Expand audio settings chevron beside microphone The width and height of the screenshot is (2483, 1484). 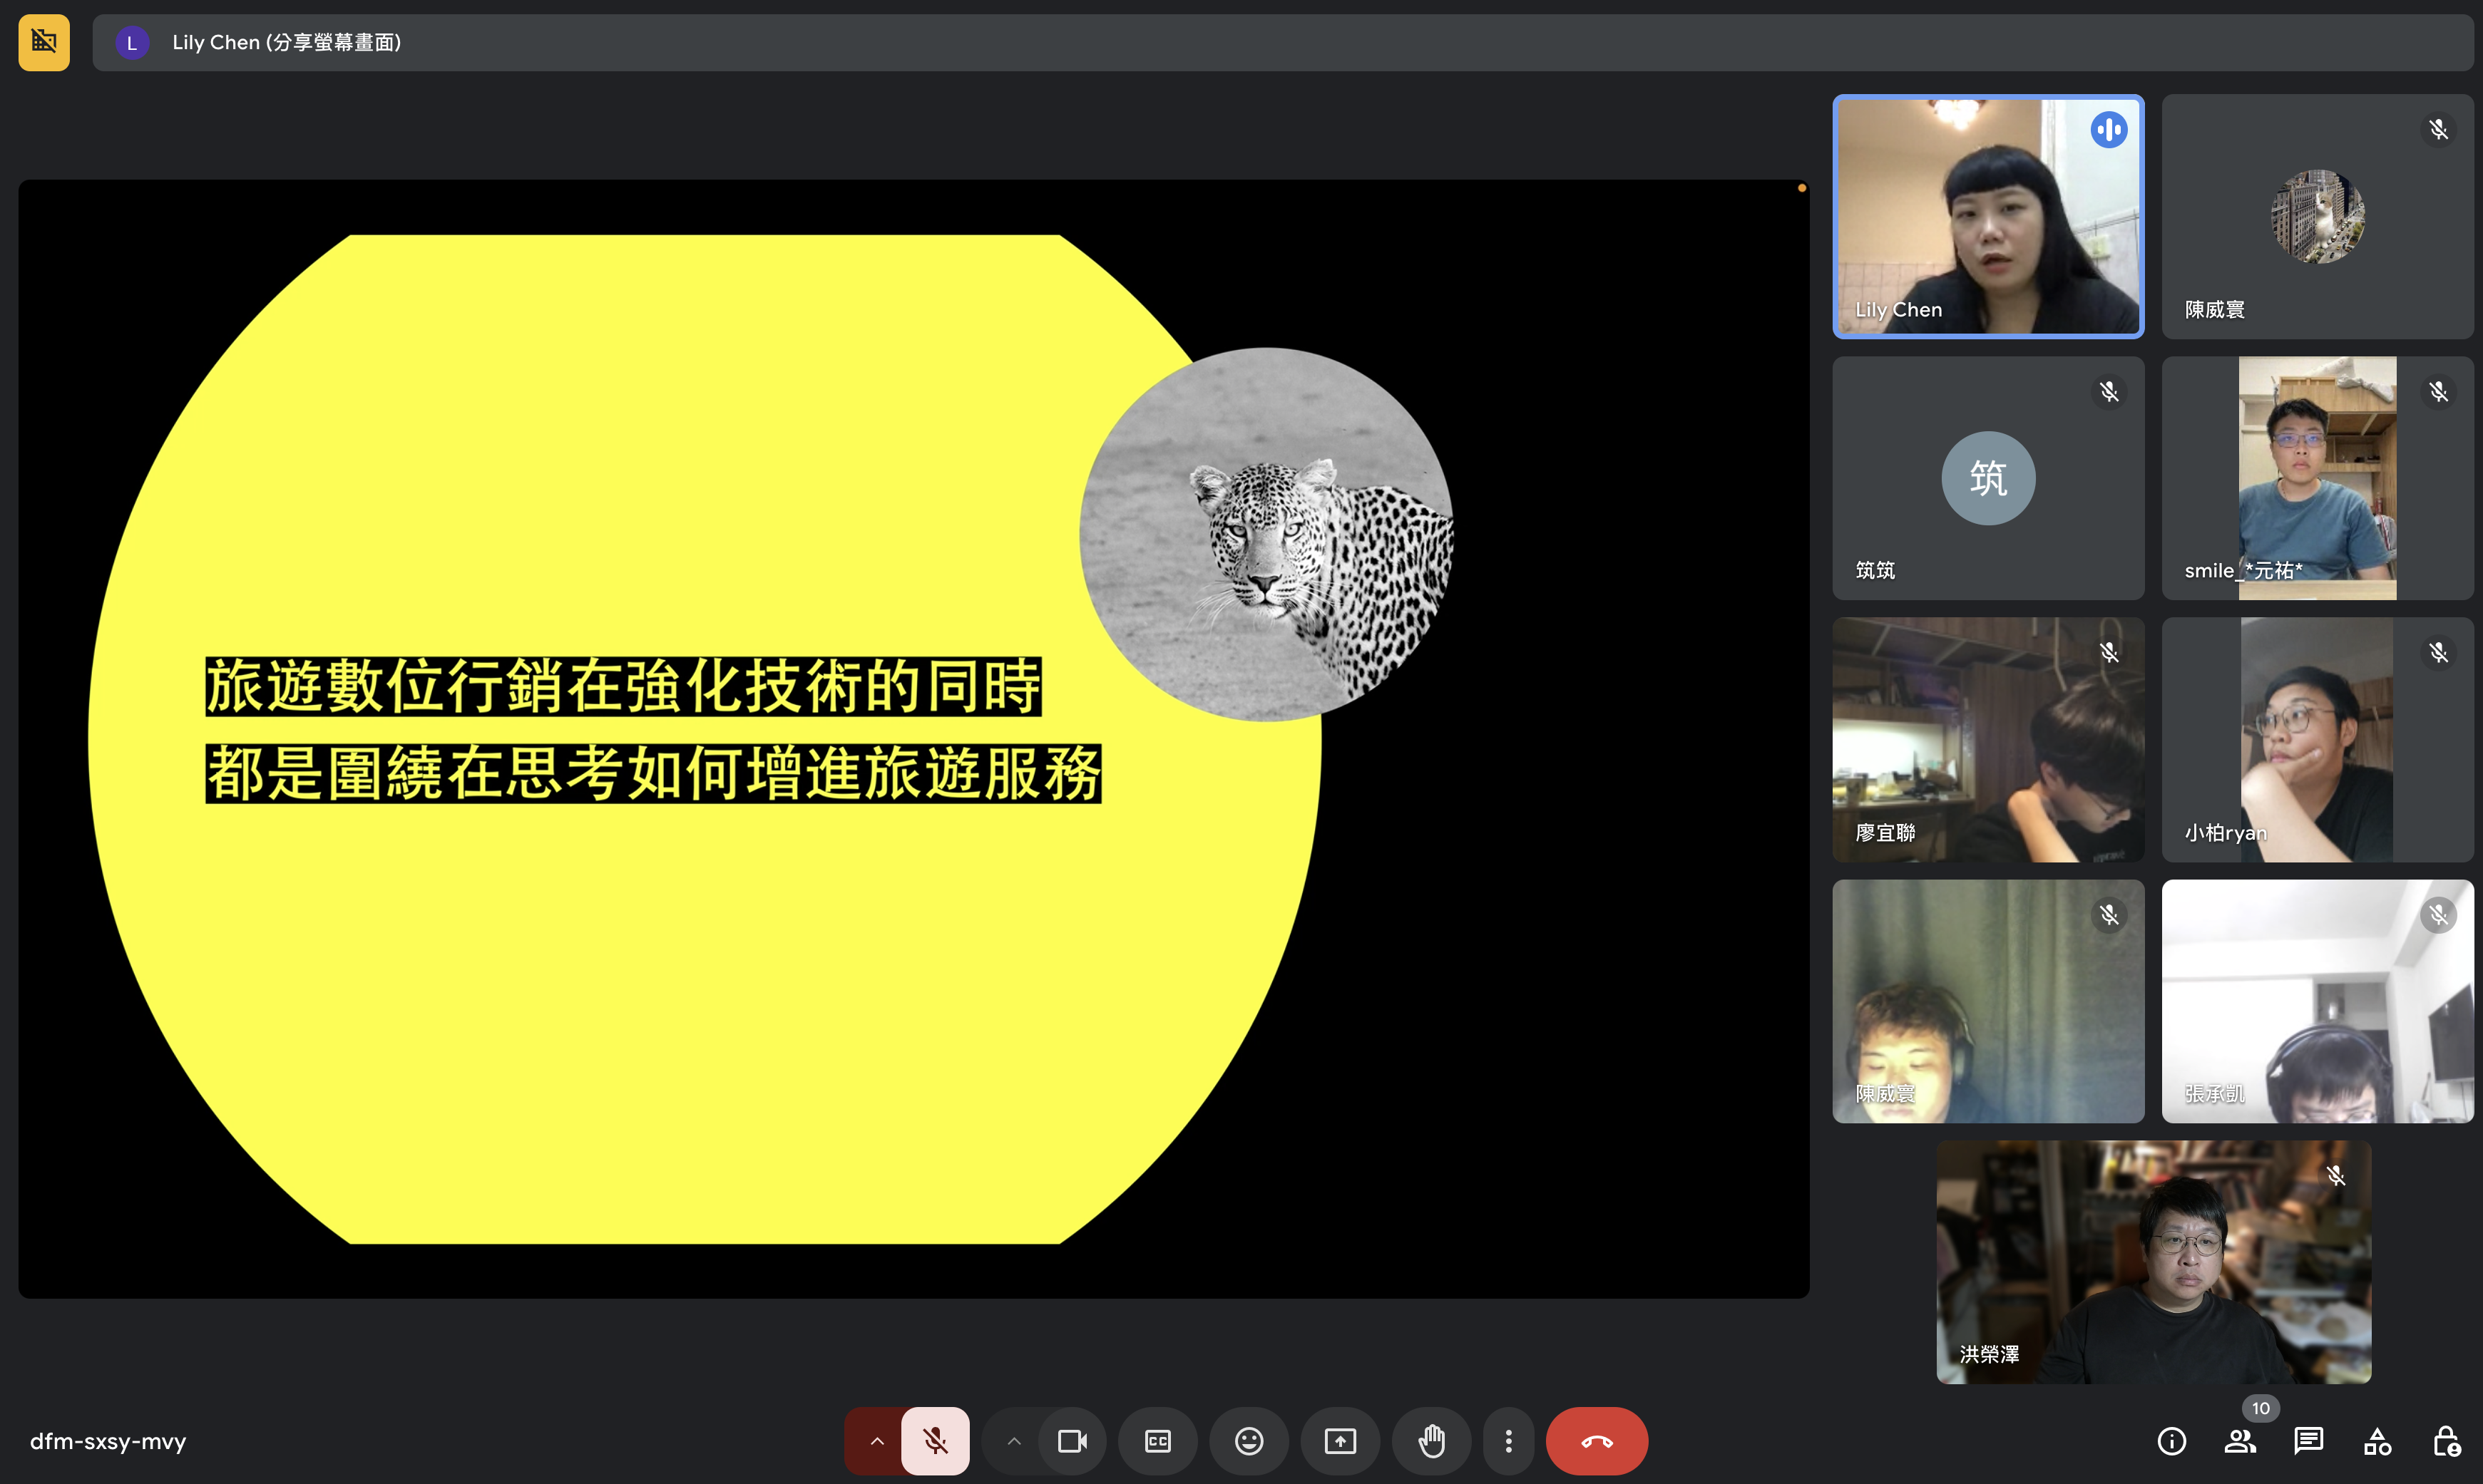point(876,1441)
